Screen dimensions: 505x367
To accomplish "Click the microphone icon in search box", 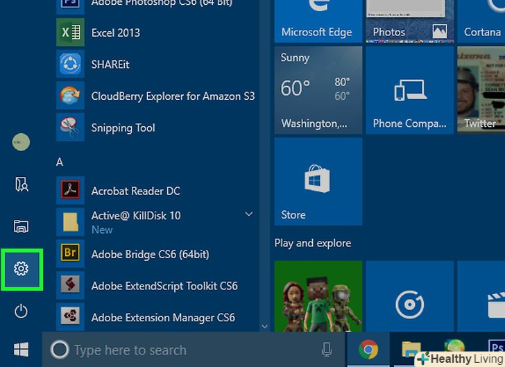I will [x=327, y=350].
